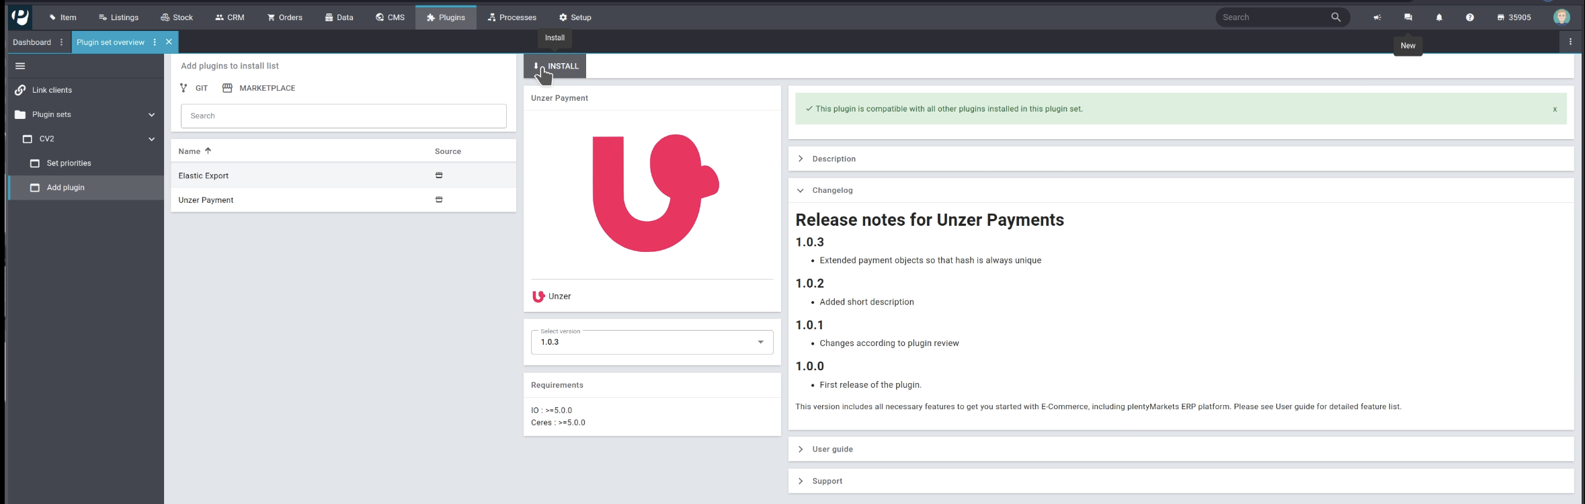Open the chat messages icon
Image resolution: width=1585 pixels, height=504 pixels.
tap(1408, 17)
